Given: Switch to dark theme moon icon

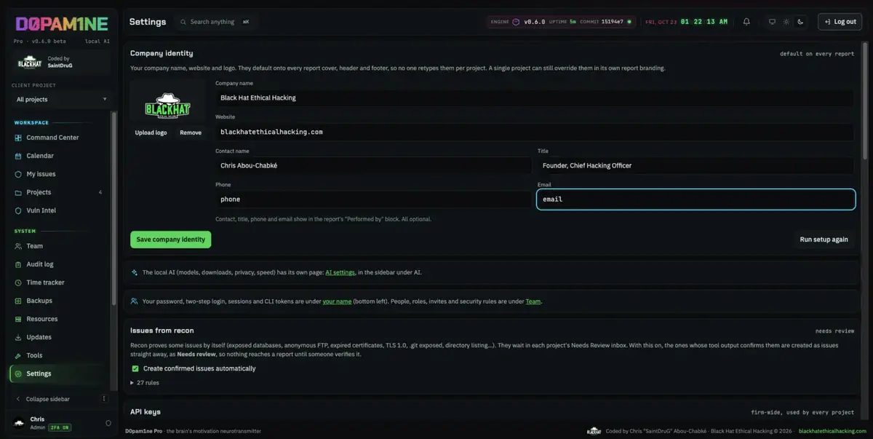Looking at the screenshot, I should 800,22.
